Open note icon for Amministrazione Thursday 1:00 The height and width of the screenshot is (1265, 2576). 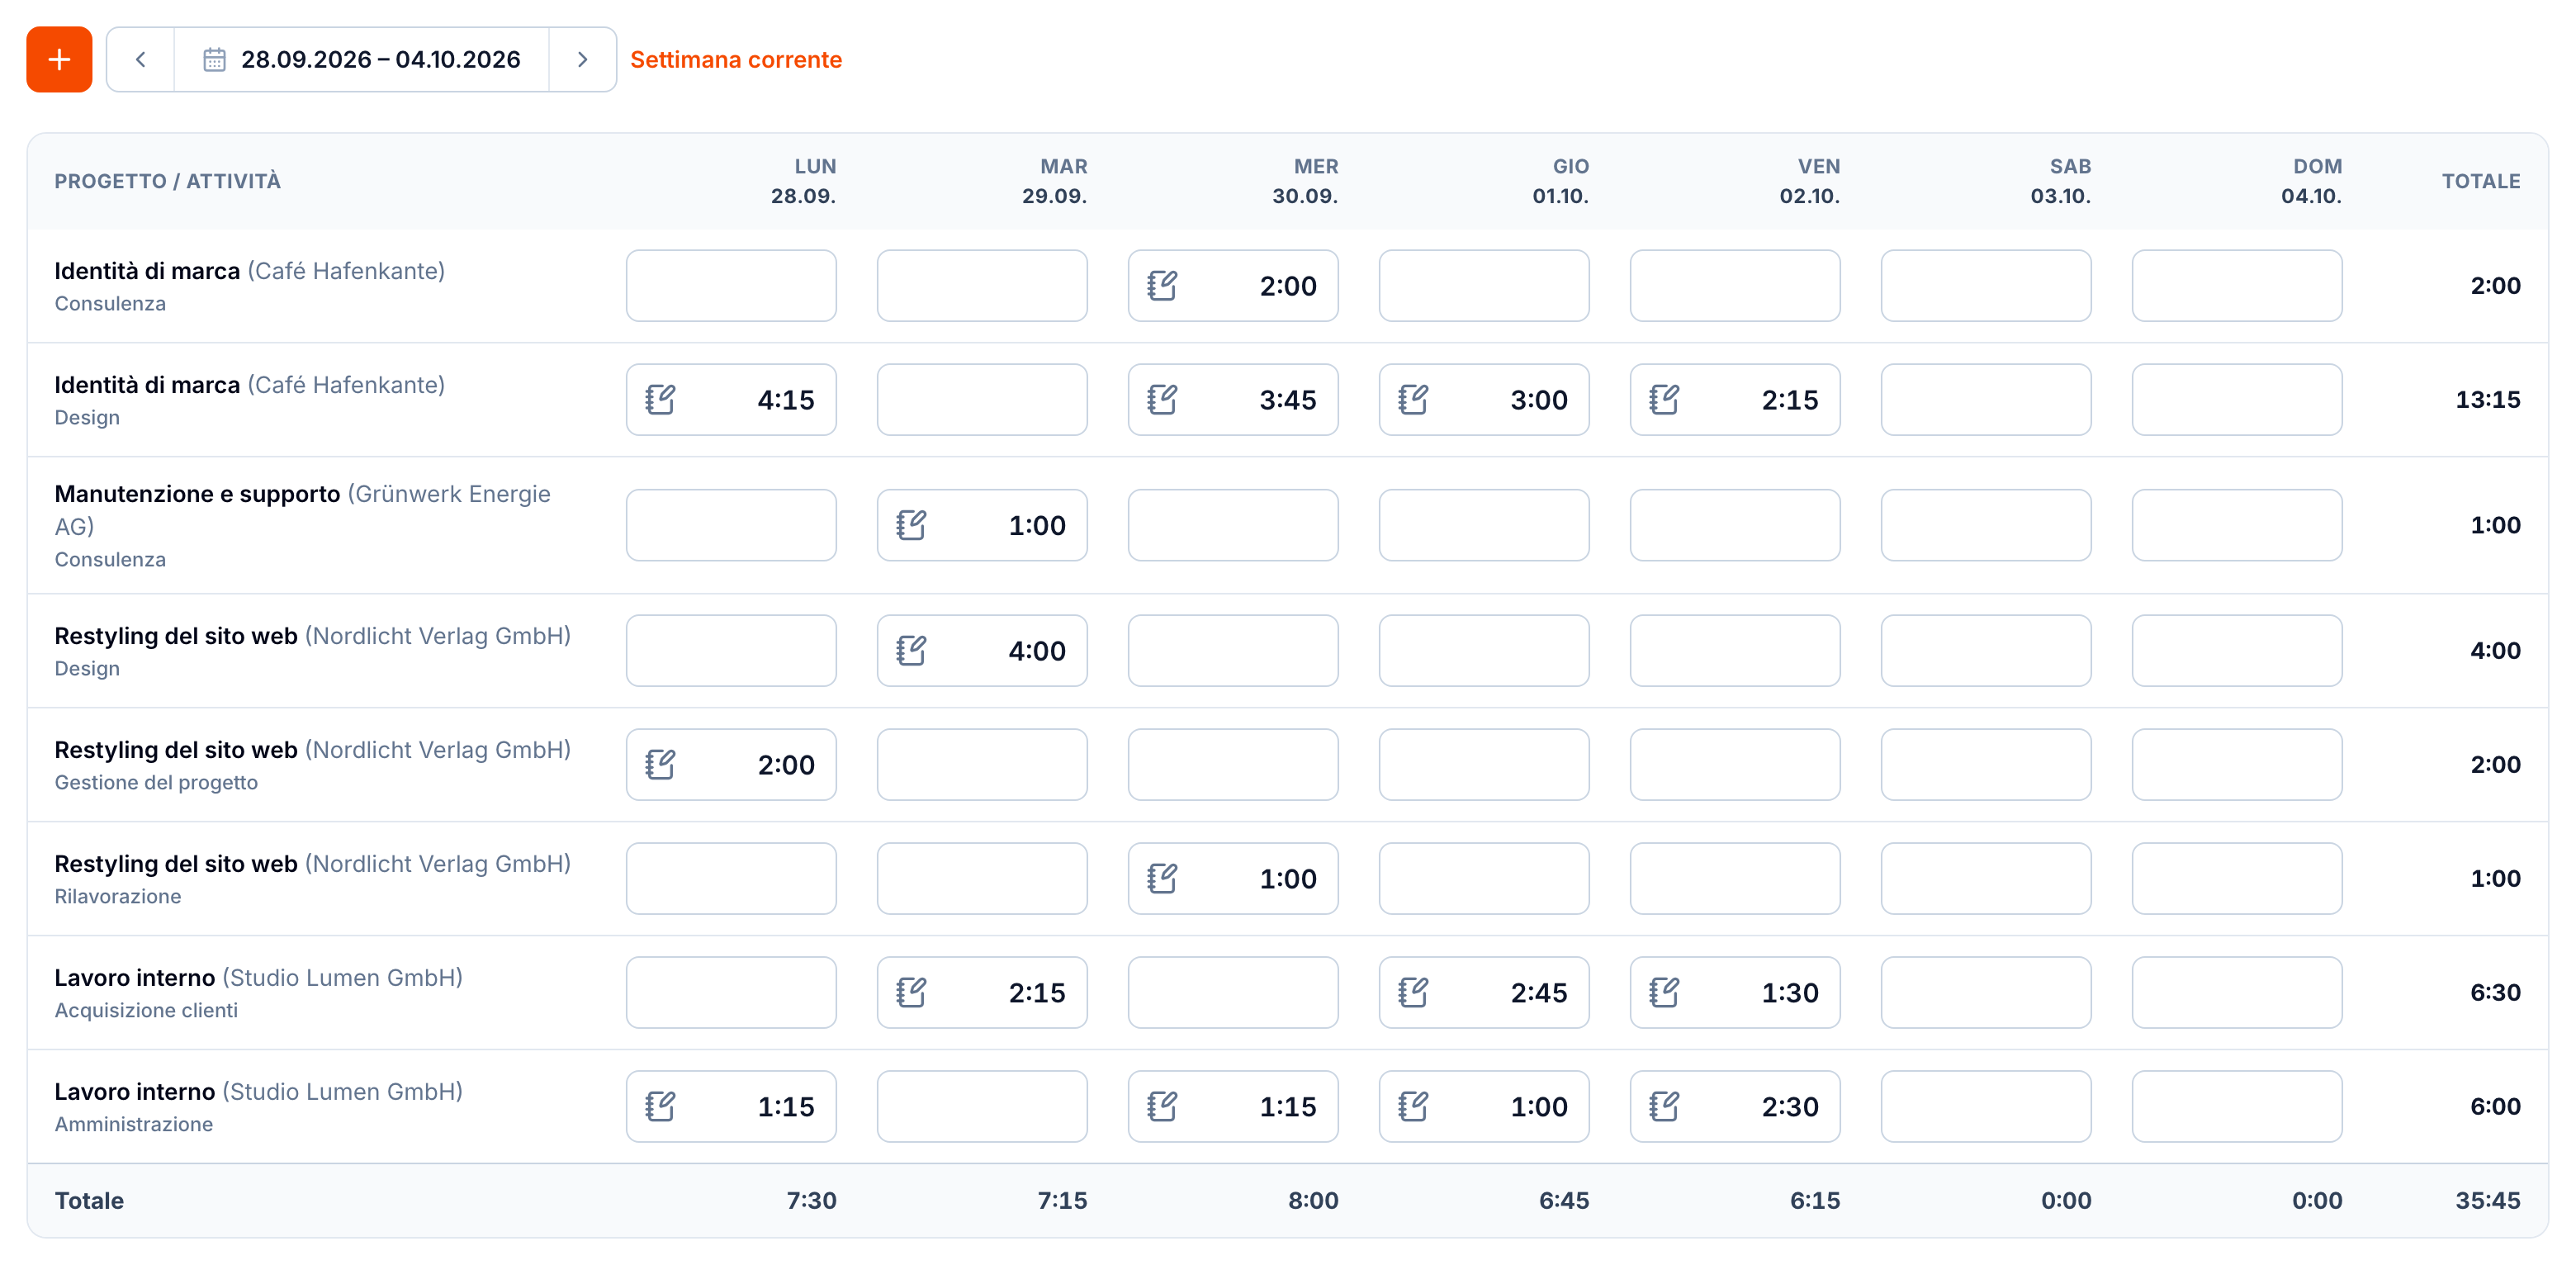coord(1413,1107)
